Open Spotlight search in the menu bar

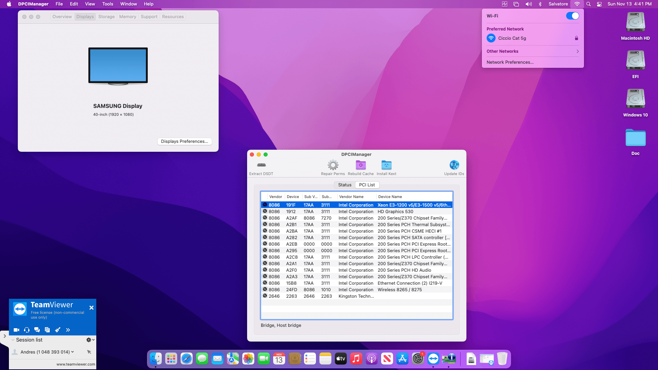click(x=588, y=4)
